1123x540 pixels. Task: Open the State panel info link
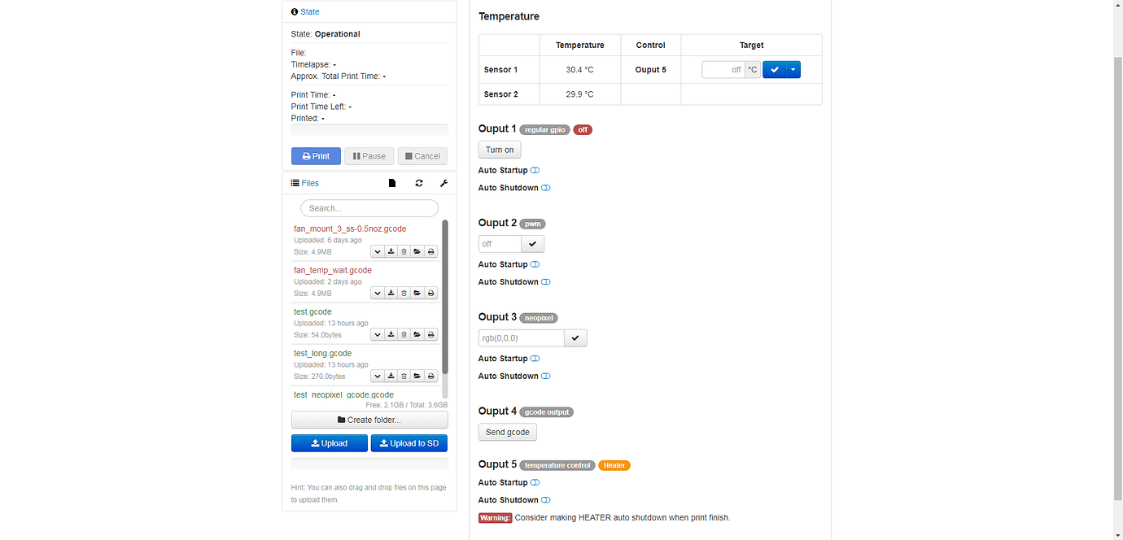point(304,11)
